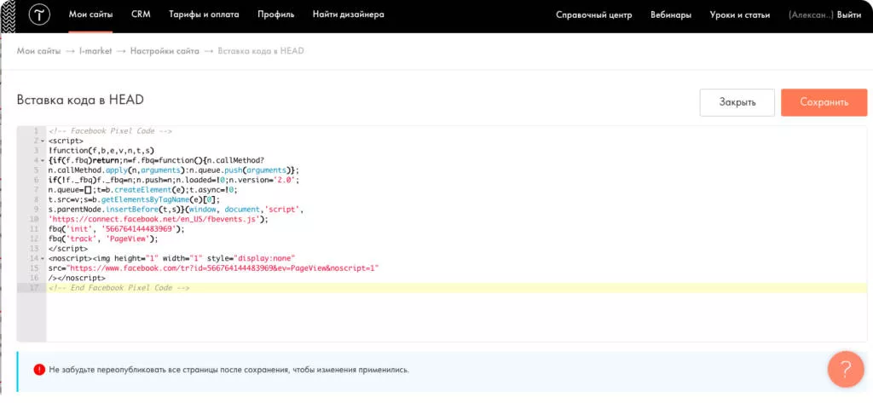The width and height of the screenshot is (873, 403).
Task: Go to Тарифы и оплата
Action: coord(204,15)
